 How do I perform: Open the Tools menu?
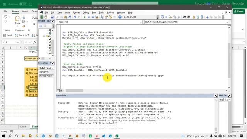[x=101, y=12]
